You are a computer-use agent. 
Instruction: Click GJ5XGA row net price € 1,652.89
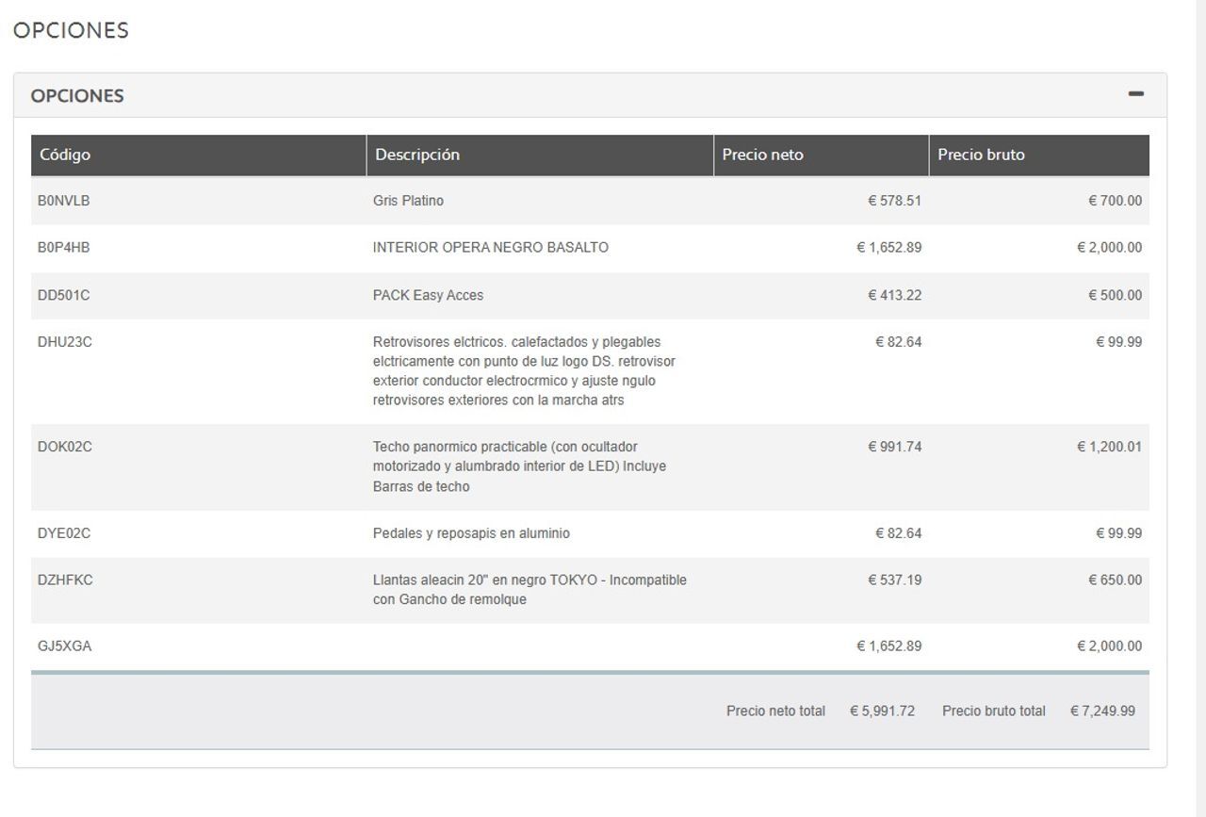tap(888, 646)
